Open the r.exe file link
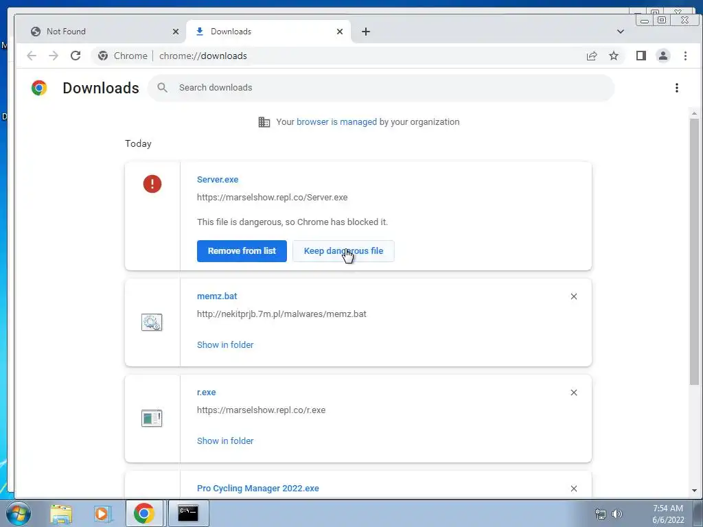The image size is (703, 527). [x=206, y=392]
